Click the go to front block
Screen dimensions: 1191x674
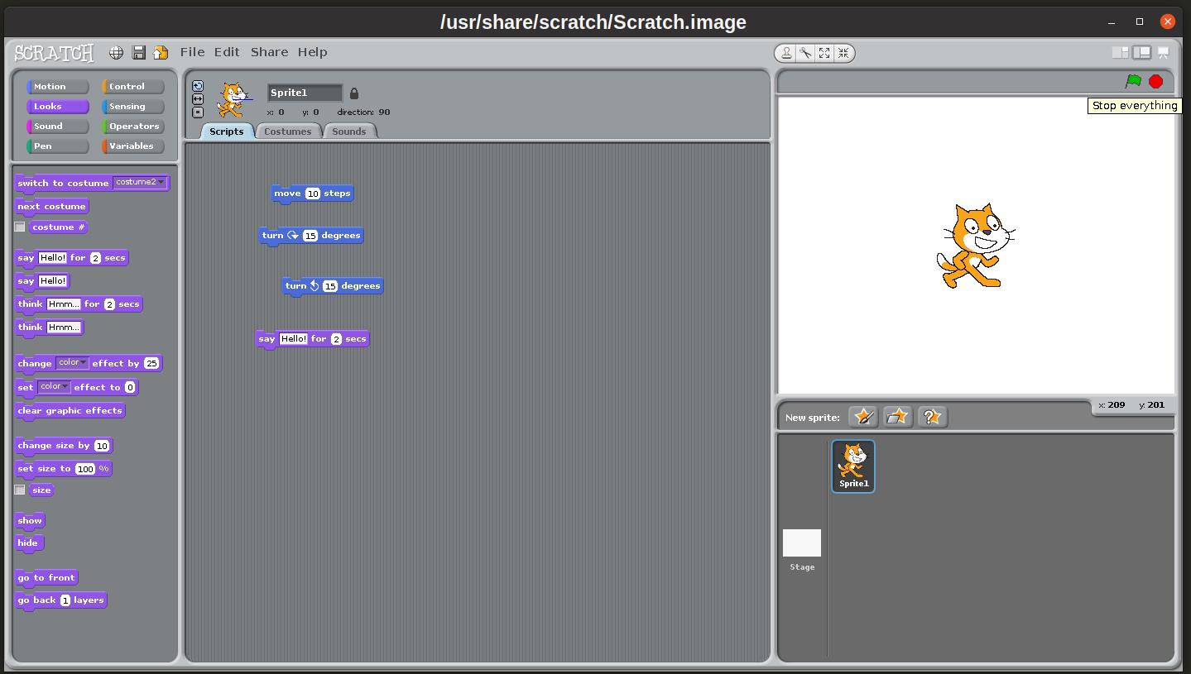(x=46, y=578)
